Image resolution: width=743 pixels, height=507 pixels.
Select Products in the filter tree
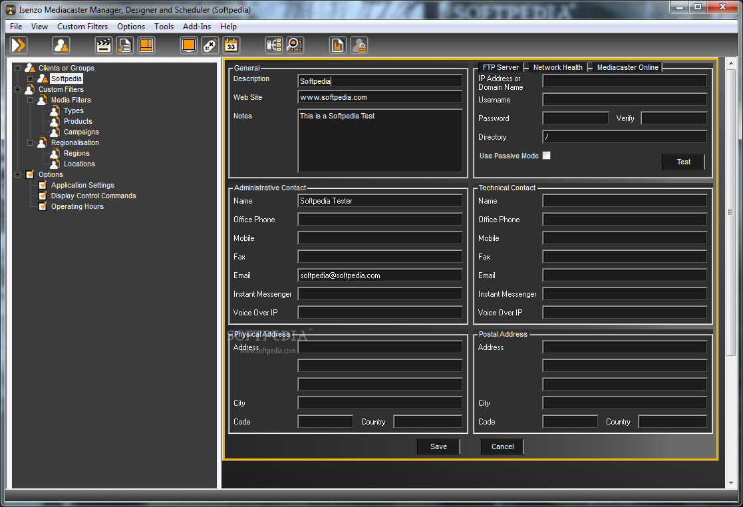pyautogui.click(x=78, y=121)
